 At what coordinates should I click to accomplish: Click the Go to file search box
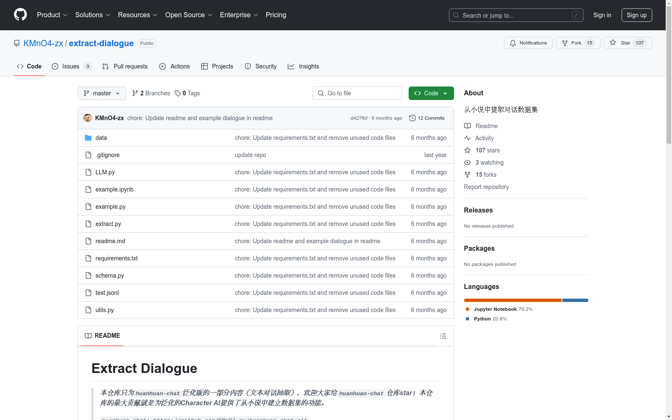tap(357, 93)
